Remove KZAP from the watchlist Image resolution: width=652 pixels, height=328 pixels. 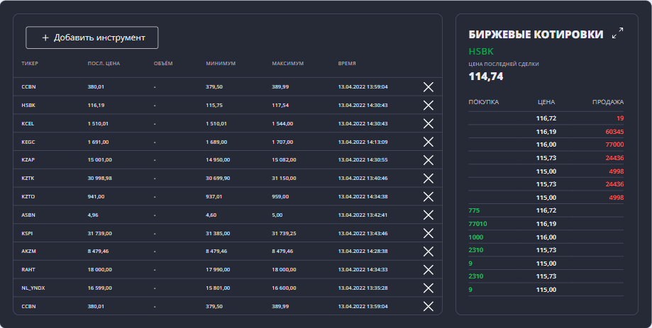pos(428,159)
